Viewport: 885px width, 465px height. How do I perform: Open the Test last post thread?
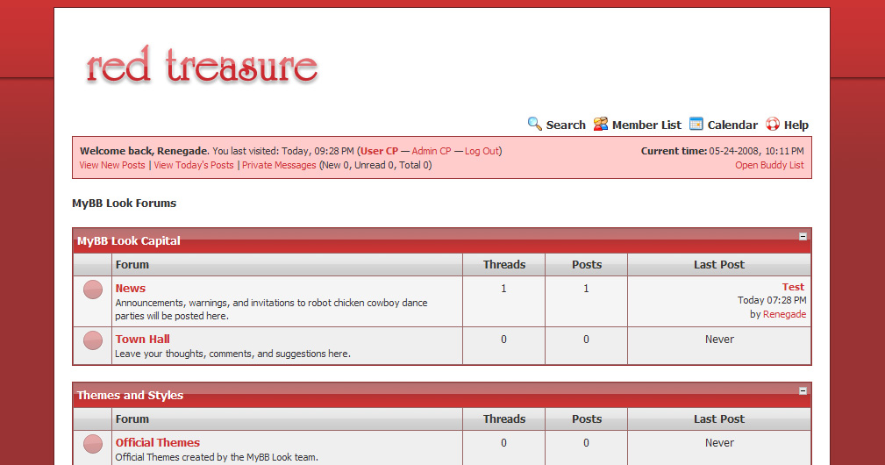tap(793, 287)
